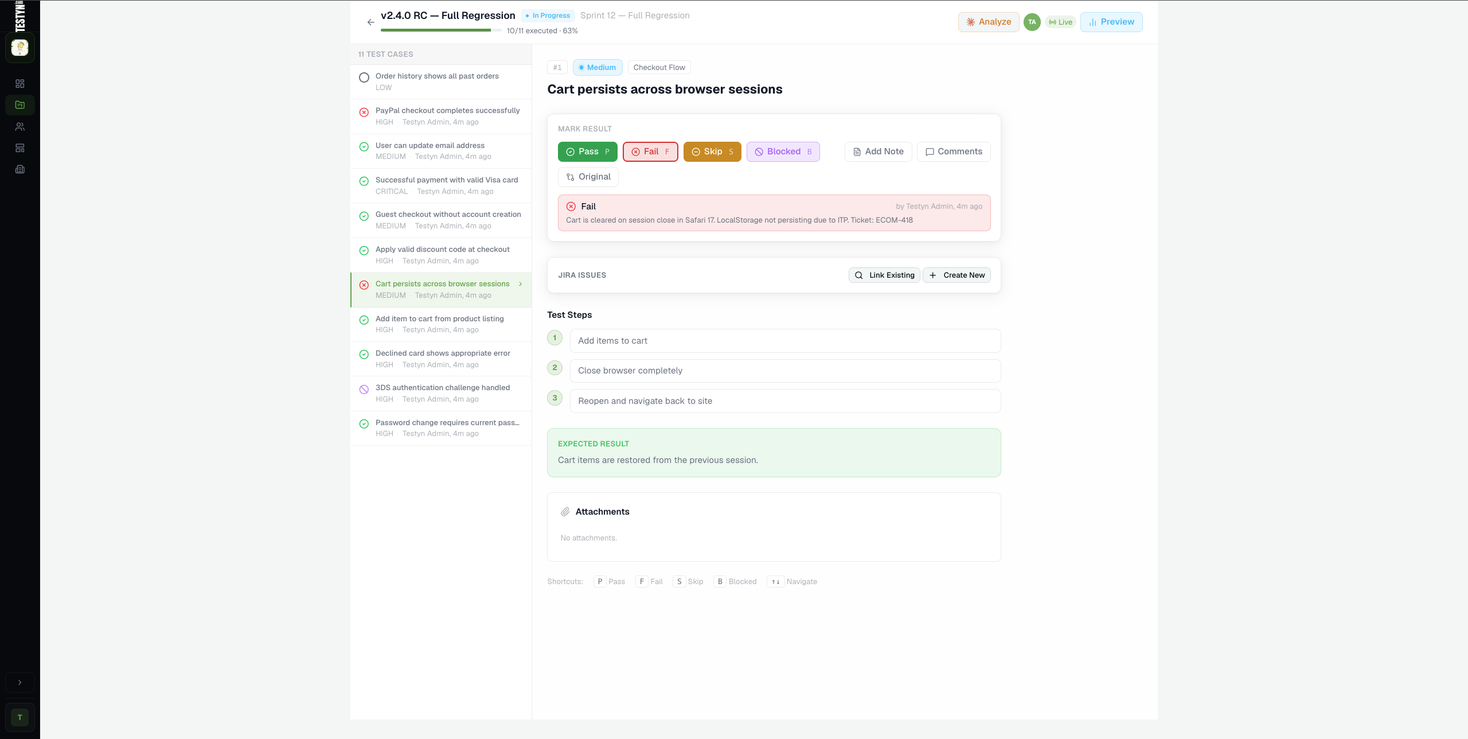Viewport: 1468px width, 739px height.
Task: Click the Original button
Action: (588, 177)
